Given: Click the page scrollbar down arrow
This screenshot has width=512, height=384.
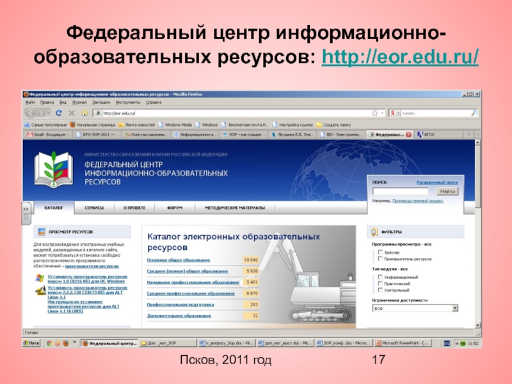Looking at the screenshot, I should point(477,325).
